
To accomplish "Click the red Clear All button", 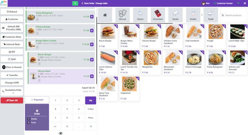I will (x=12, y=100).
